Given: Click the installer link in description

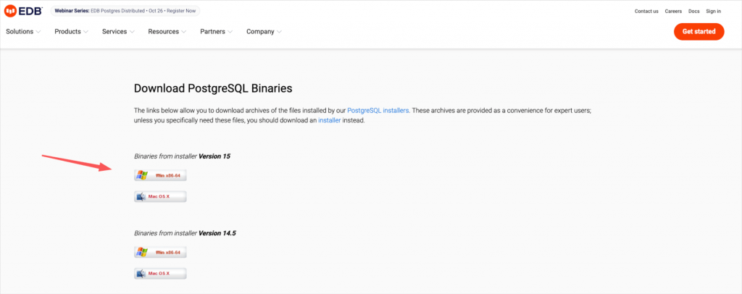Looking at the screenshot, I should (329, 120).
